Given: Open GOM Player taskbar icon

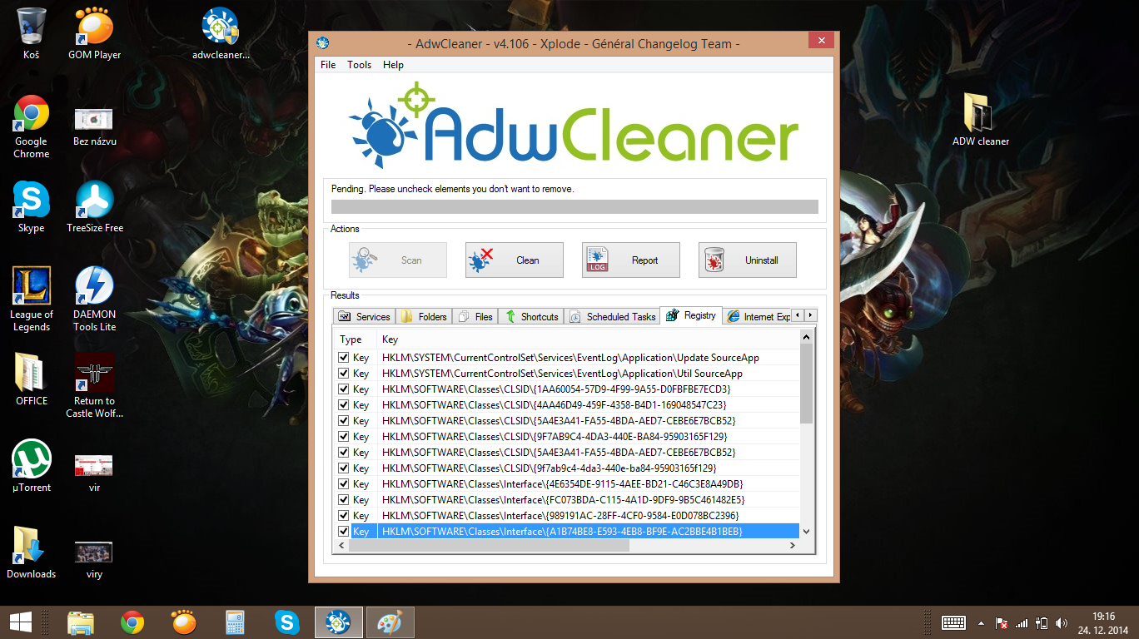Looking at the screenshot, I should tap(184, 622).
